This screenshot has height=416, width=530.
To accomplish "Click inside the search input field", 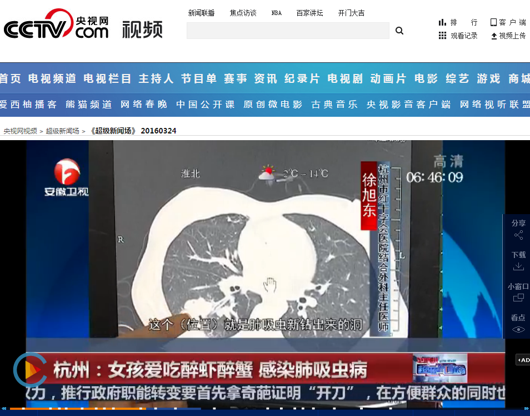I will coord(287,31).
